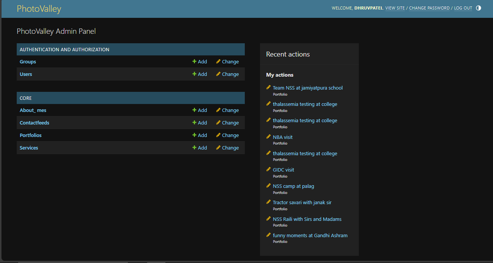493x263 pixels.
Task: Click Add in the Services row
Action: pos(200,148)
